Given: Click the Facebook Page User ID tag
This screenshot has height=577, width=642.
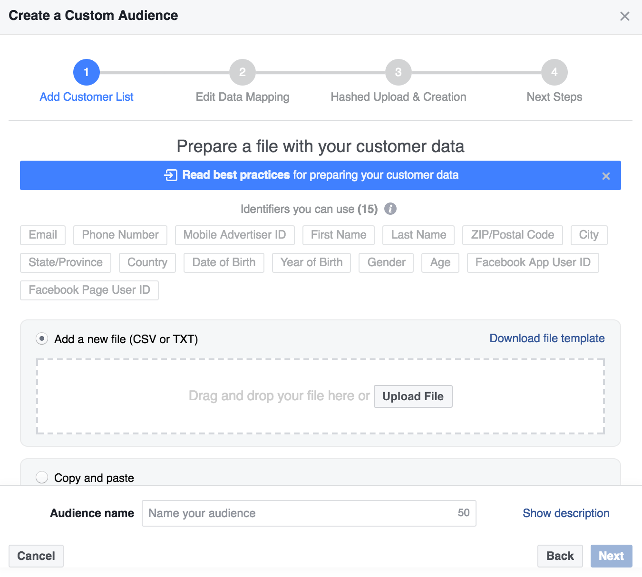Looking at the screenshot, I should pos(89,290).
